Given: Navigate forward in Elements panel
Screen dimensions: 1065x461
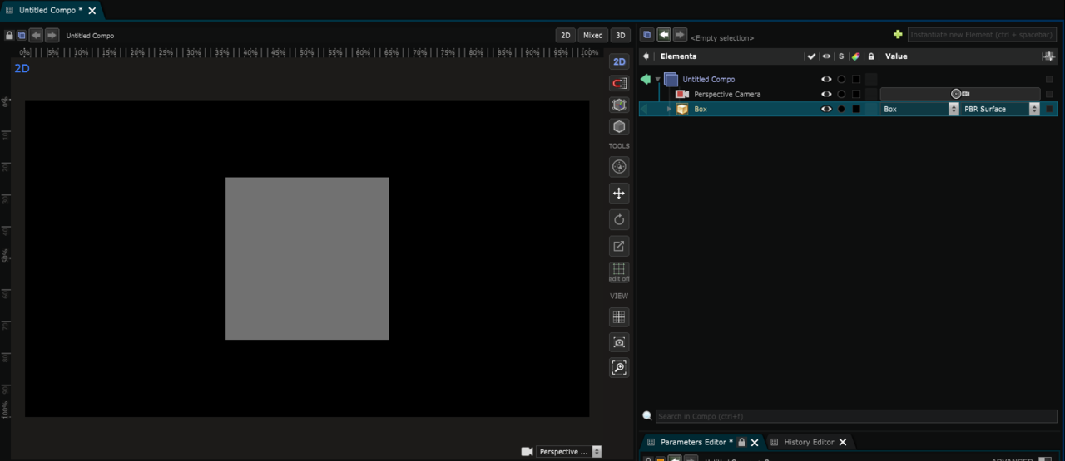Looking at the screenshot, I should click(680, 35).
